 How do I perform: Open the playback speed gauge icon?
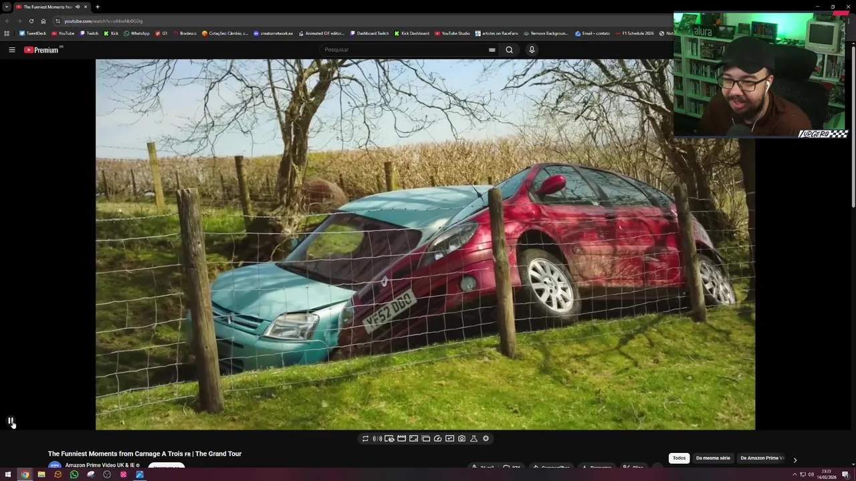click(437, 439)
